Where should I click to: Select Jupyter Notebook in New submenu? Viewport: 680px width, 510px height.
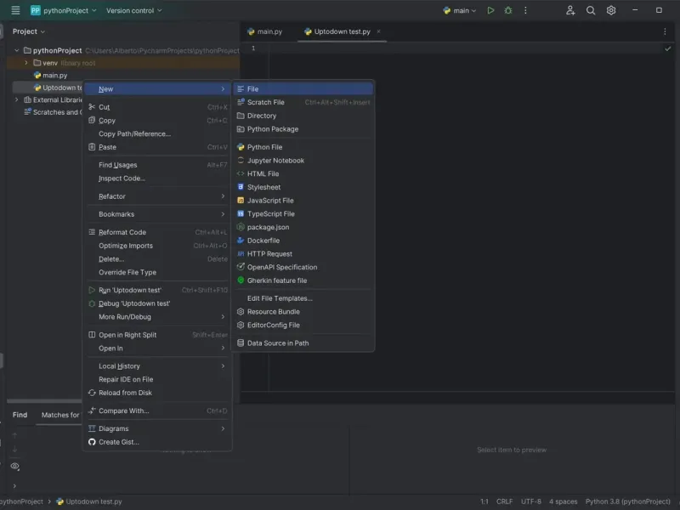[275, 161]
